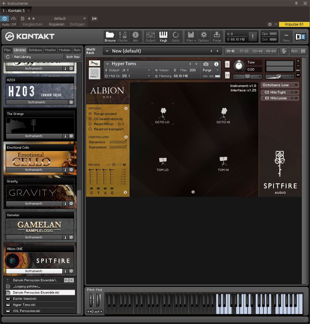Toggle the Keyb on-screen keyboard
The image size is (310, 324).
pos(163,36)
